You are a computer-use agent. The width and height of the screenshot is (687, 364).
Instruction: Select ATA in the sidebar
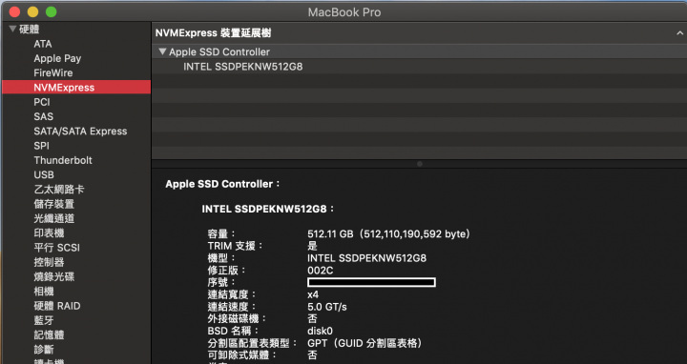point(43,44)
